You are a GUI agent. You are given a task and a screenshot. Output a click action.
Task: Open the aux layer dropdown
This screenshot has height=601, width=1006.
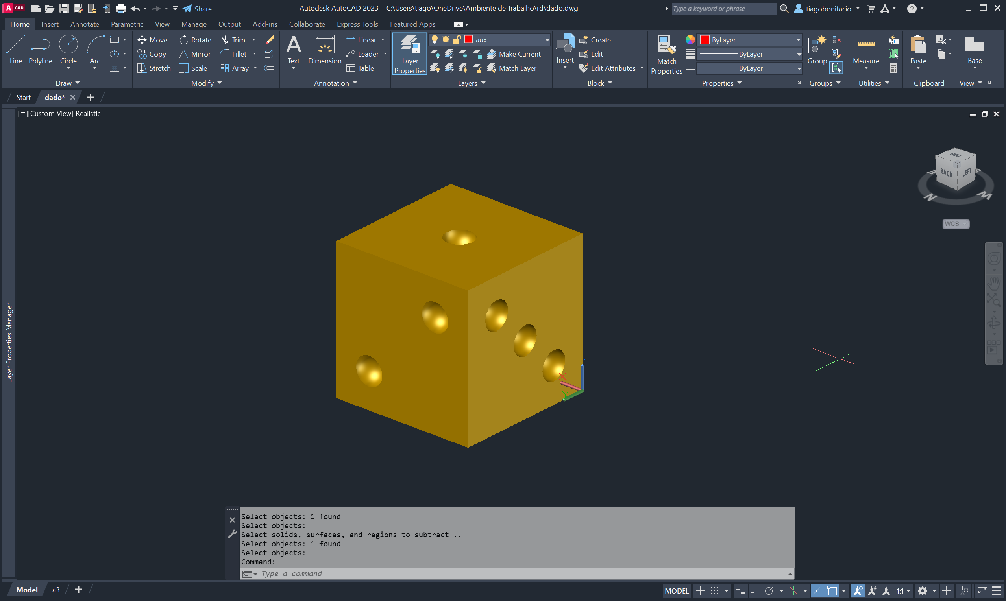tap(547, 40)
